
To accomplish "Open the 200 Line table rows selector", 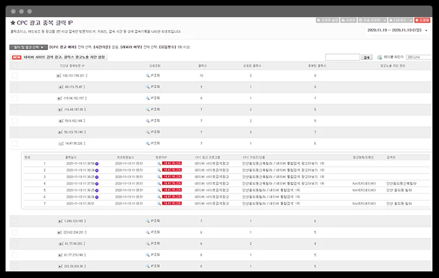I will coord(419,57).
